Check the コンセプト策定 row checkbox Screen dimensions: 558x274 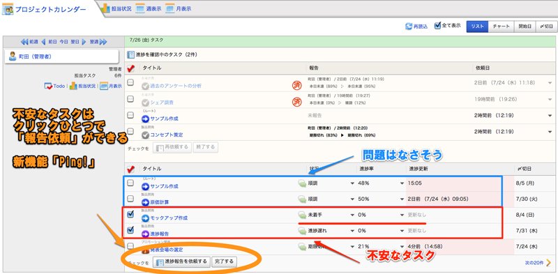click(x=130, y=132)
